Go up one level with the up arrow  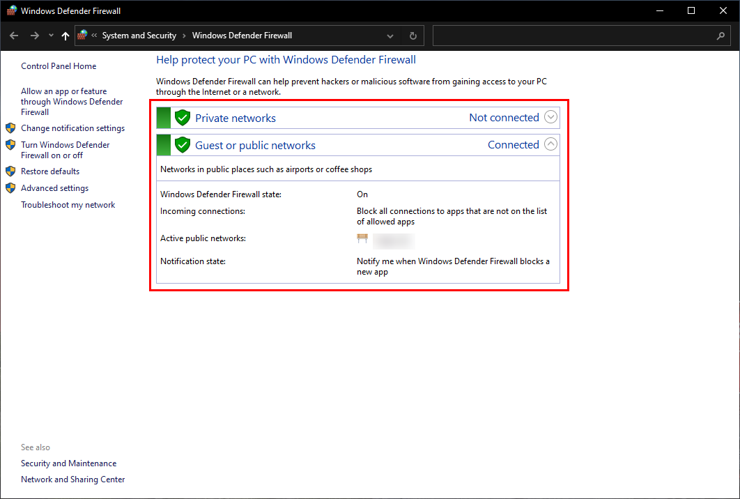65,36
